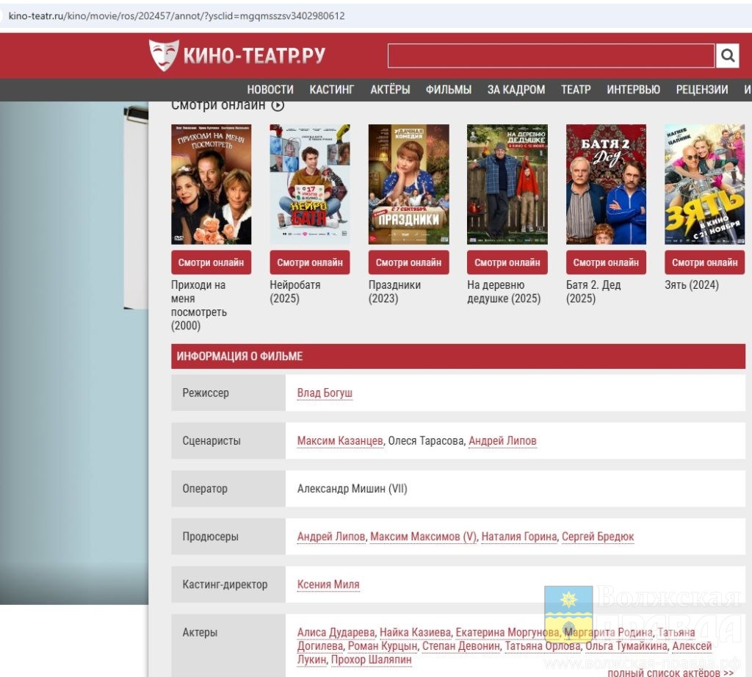Screen dimensions: 752x677
Task: Open director Влад Богуш link
Action: (325, 393)
